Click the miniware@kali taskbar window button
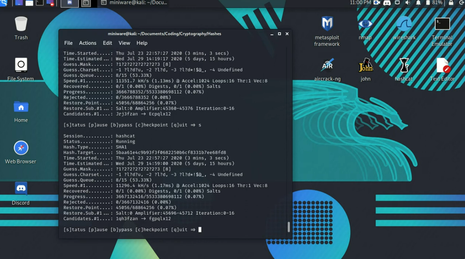Screen dimensions: 465x259 tap(134, 3)
